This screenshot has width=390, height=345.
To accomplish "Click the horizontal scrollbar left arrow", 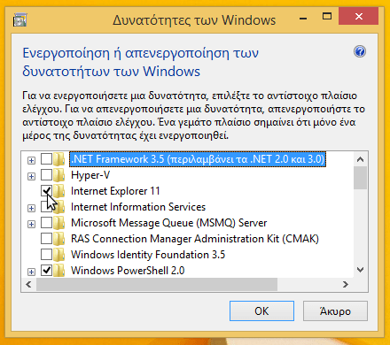I will 28,285.
